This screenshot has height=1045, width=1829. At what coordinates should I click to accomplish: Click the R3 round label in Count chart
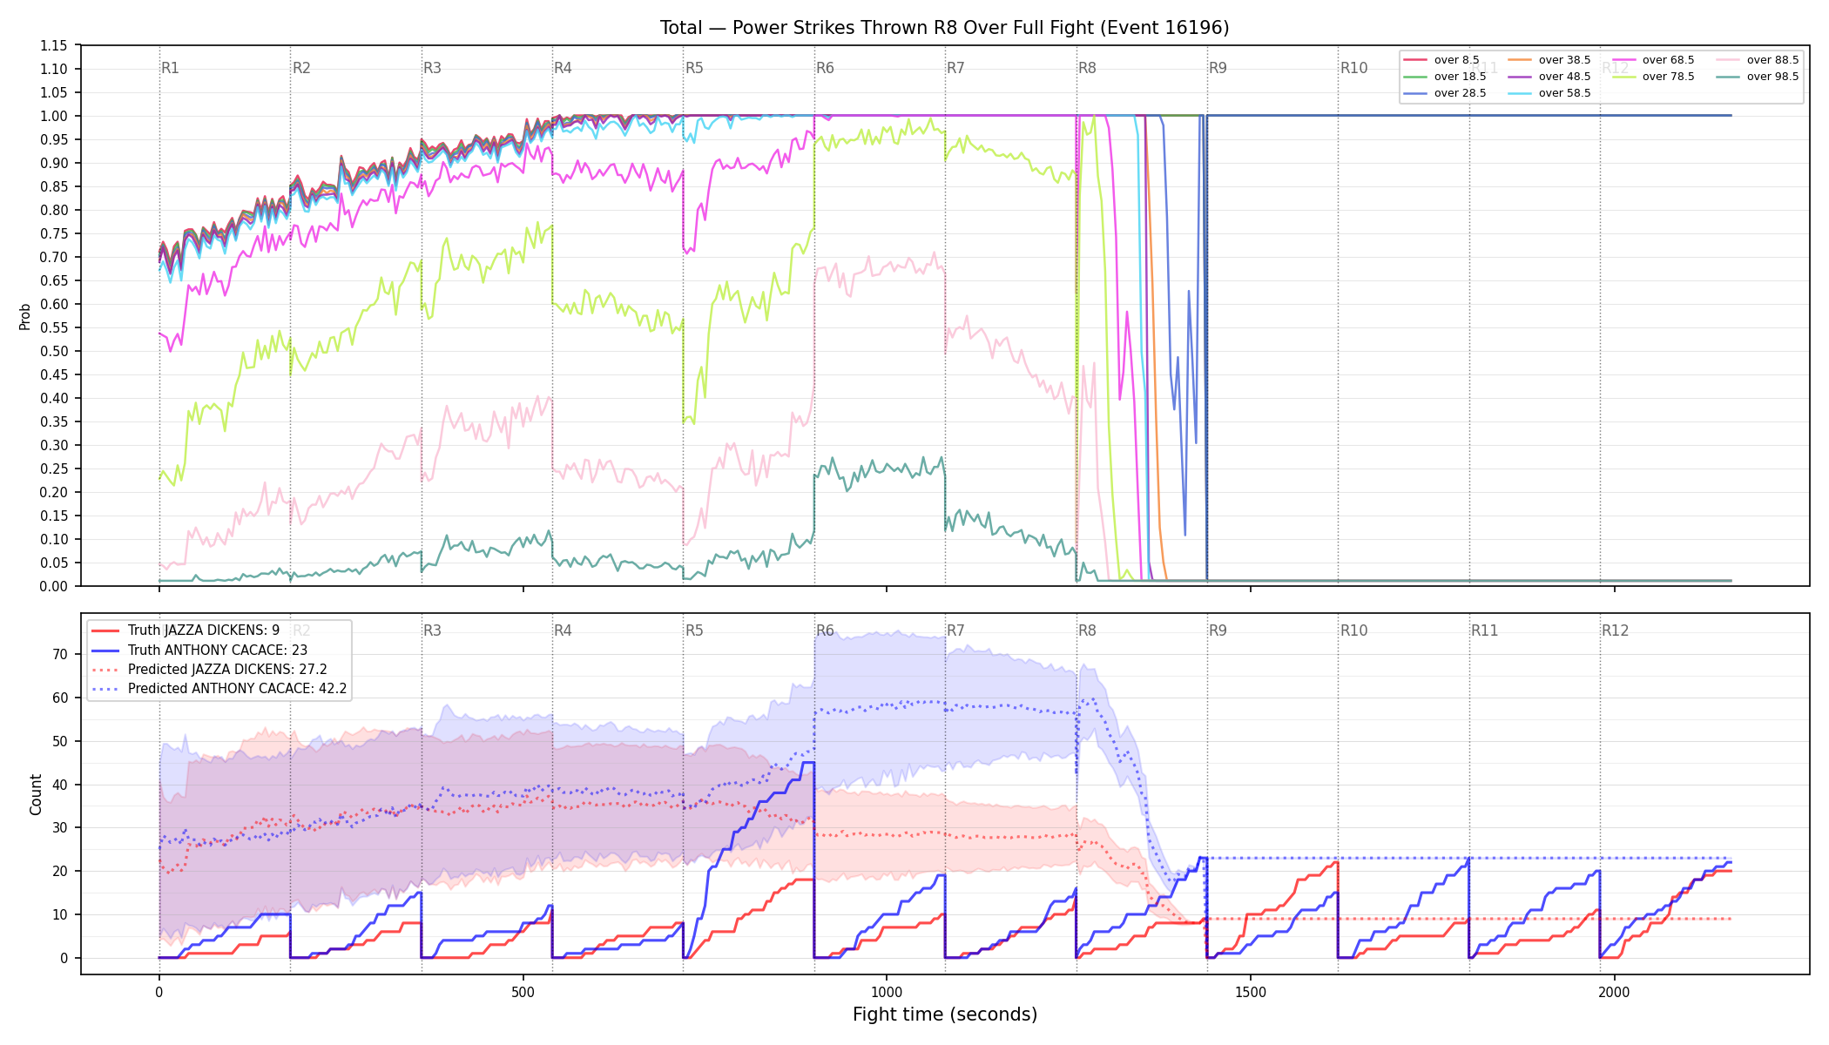click(432, 630)
